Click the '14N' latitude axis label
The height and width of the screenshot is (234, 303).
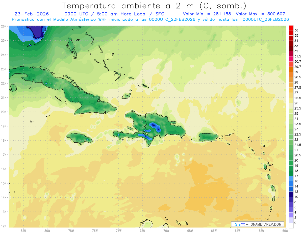click(x=4, y=197)
